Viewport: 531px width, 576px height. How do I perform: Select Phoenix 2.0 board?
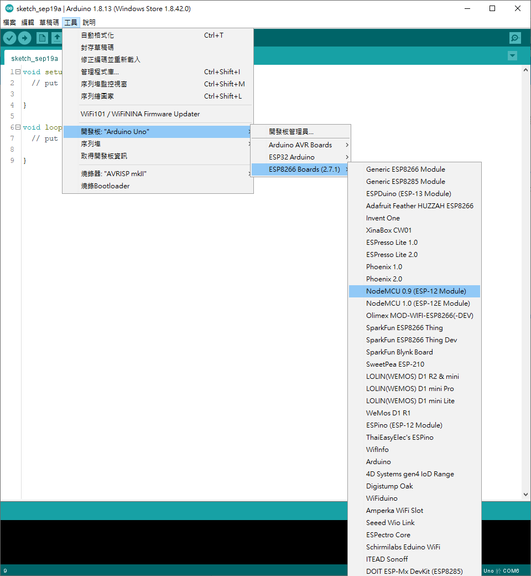414,279
